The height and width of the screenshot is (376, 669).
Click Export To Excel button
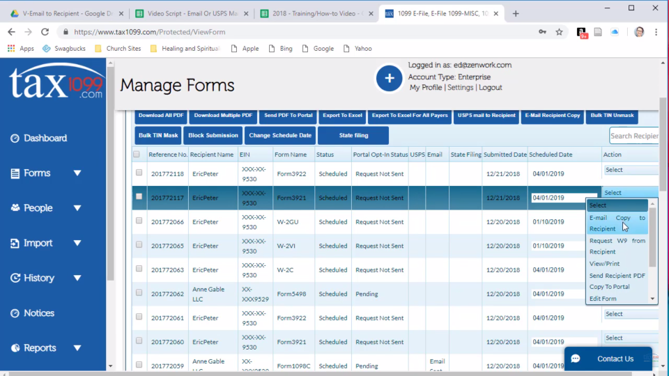(342, 116)
